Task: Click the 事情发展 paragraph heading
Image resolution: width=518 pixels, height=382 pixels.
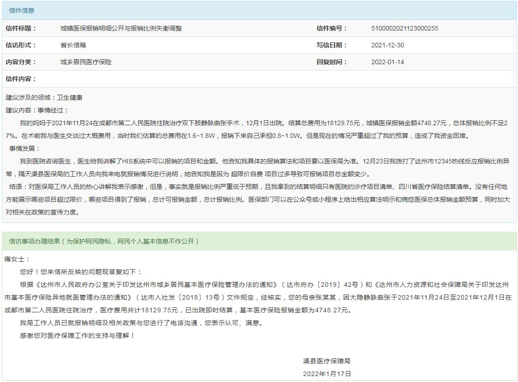Action: [x=25, y=149]
